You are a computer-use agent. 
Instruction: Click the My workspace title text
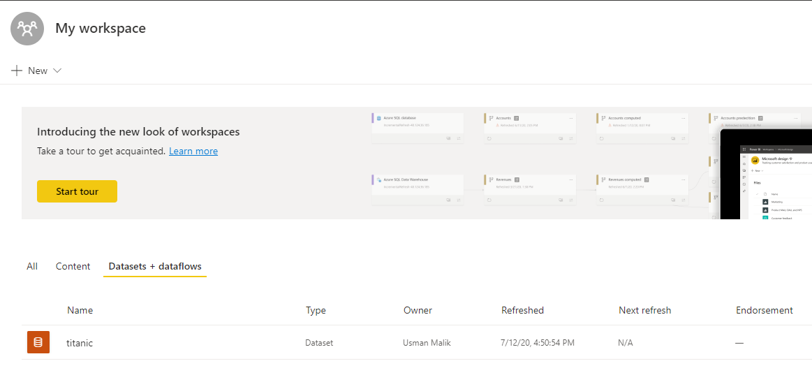click(x=101, y=29)
